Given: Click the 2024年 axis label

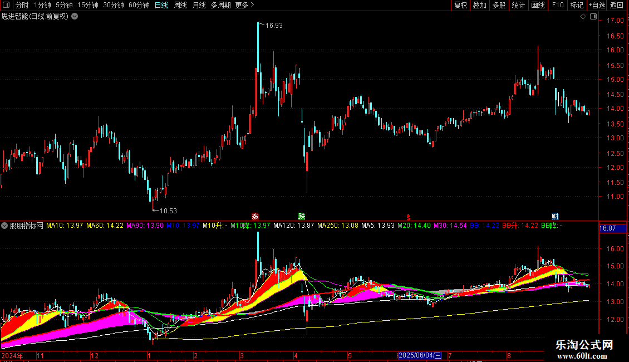Looking at the screenshot, I should pyautogui.click(x=12, y=355).
